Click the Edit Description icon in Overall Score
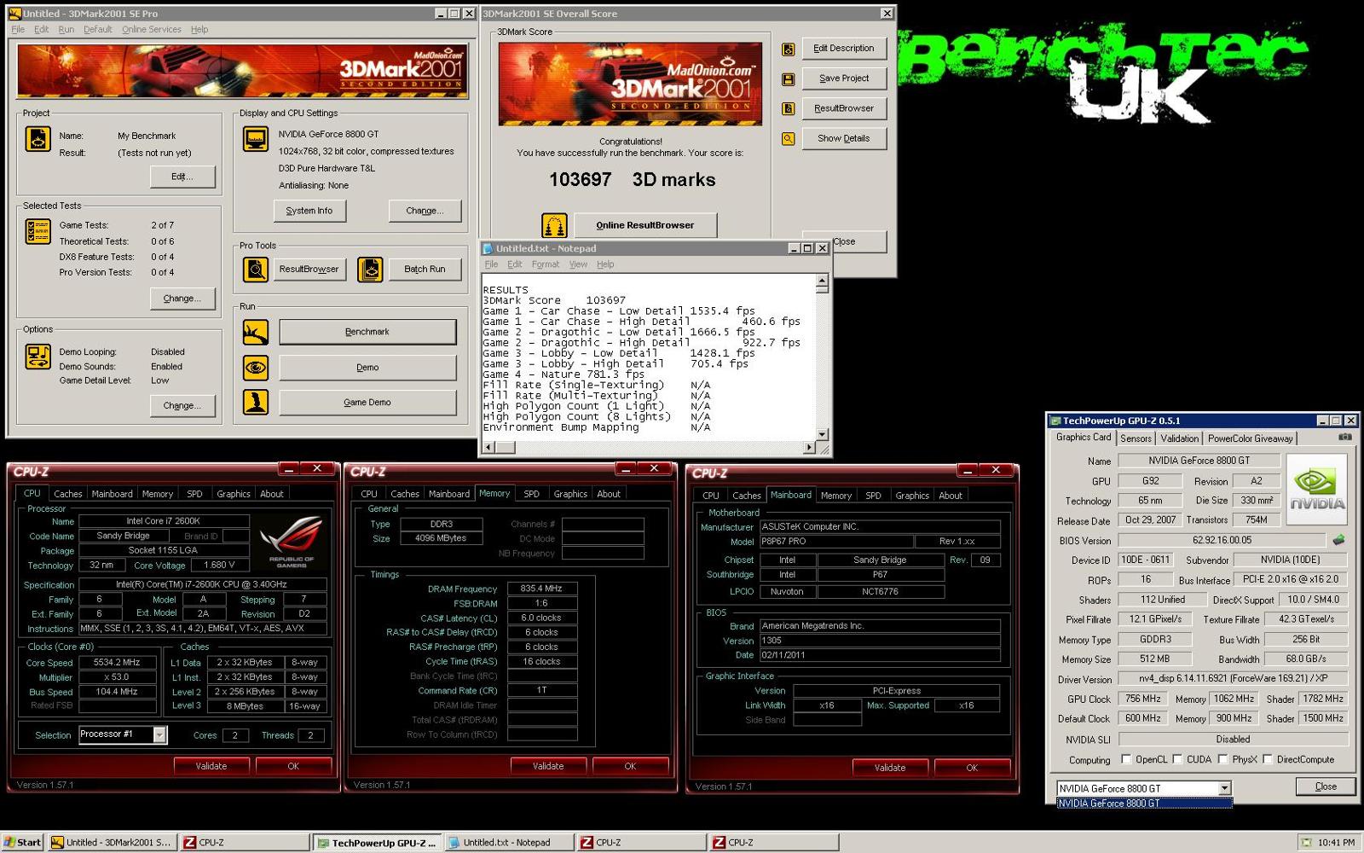This screenshot has height=853, width=1364. (789, 49)
